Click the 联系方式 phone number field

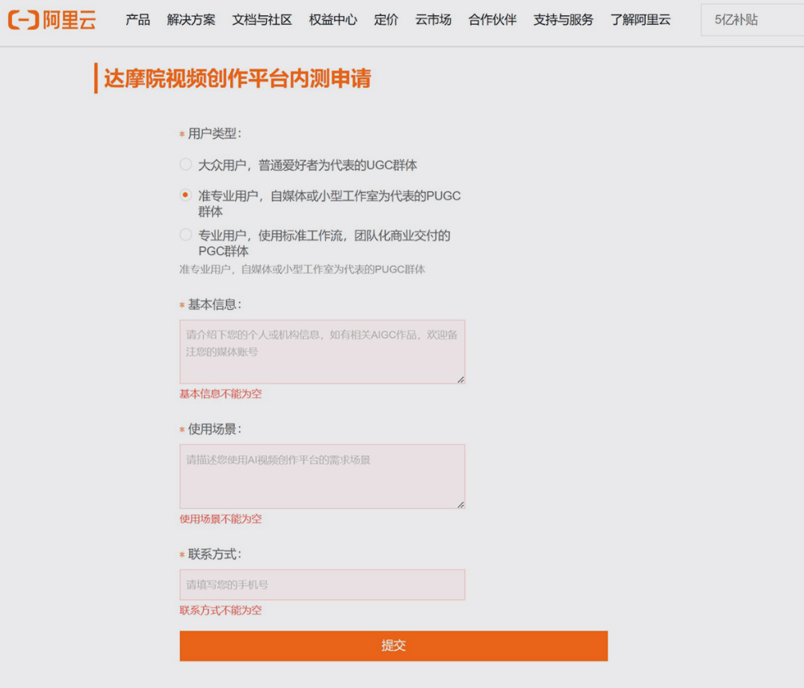[x=321, y=584]
